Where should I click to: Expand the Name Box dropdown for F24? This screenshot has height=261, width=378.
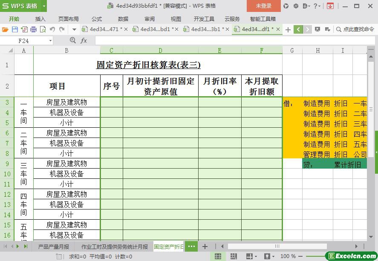point(50,40)
